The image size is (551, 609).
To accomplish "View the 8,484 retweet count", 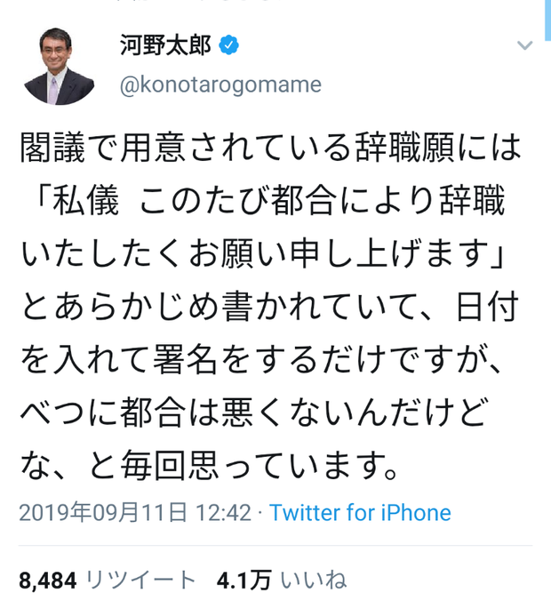I will (x=48, y=581).
